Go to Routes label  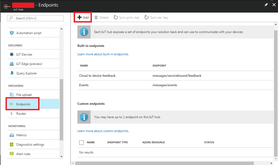pos(21,113)
